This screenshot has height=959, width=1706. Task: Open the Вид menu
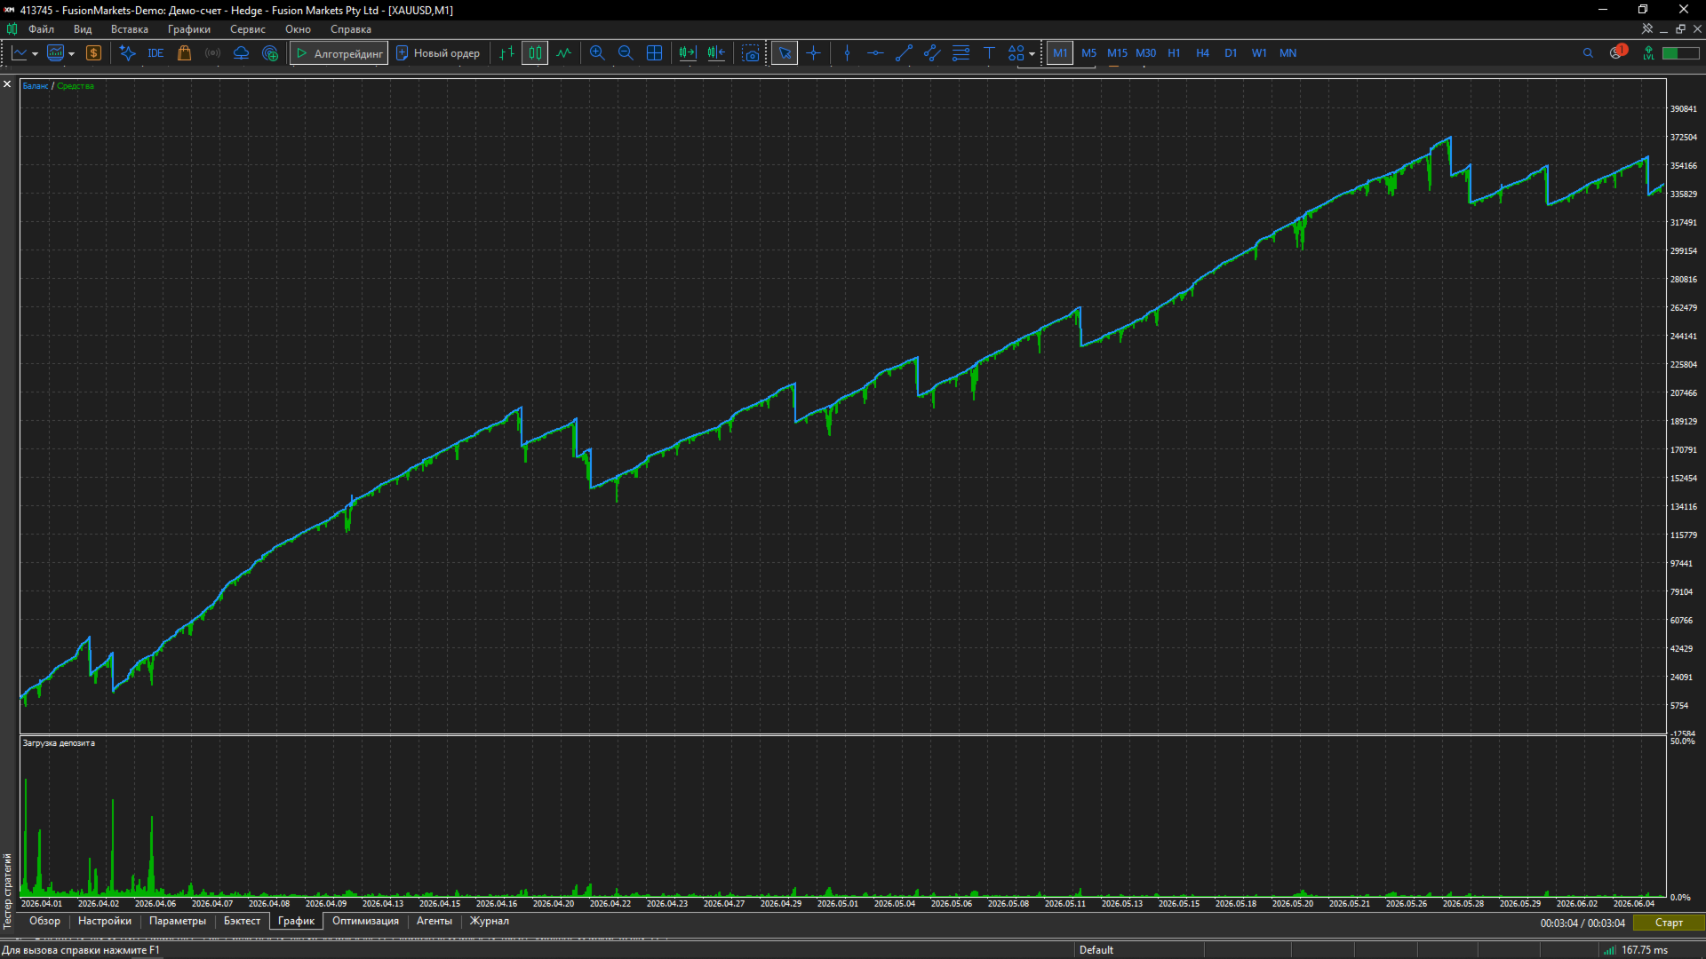pos(83,29)
